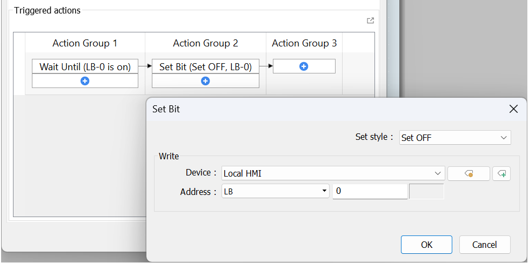Image resolution: width=529 pixels, height=263 pixels.
Task: Add the first action in Action Group 3
Action: tap(304, 66)
